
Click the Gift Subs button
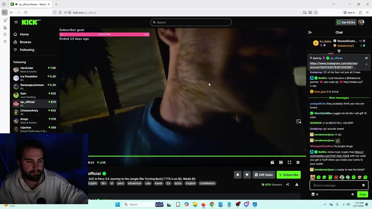[x=264, y=175]
